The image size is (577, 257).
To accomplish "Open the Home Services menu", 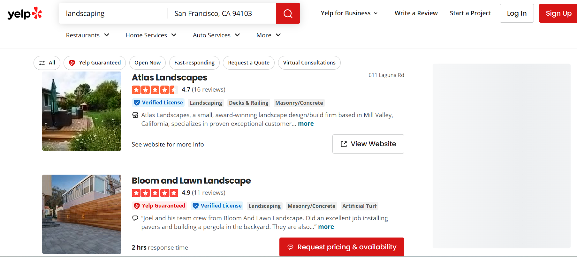I will (151, 35).
